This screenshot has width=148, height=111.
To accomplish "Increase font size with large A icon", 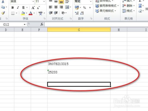I will pos(33,8).
